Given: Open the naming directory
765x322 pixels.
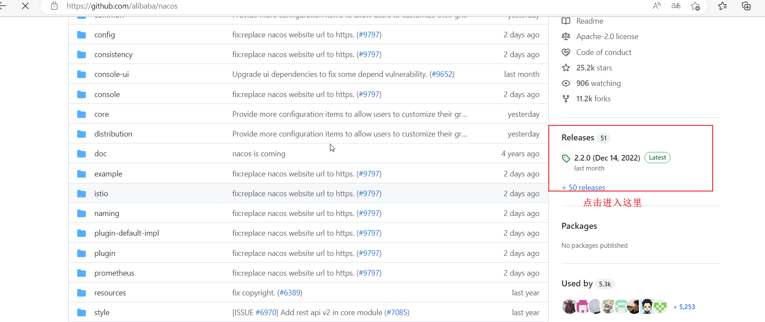Looking at the screenshot, I should 107,213.
